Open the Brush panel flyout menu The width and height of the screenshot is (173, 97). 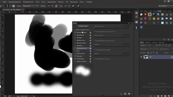[x=132, y=23]
